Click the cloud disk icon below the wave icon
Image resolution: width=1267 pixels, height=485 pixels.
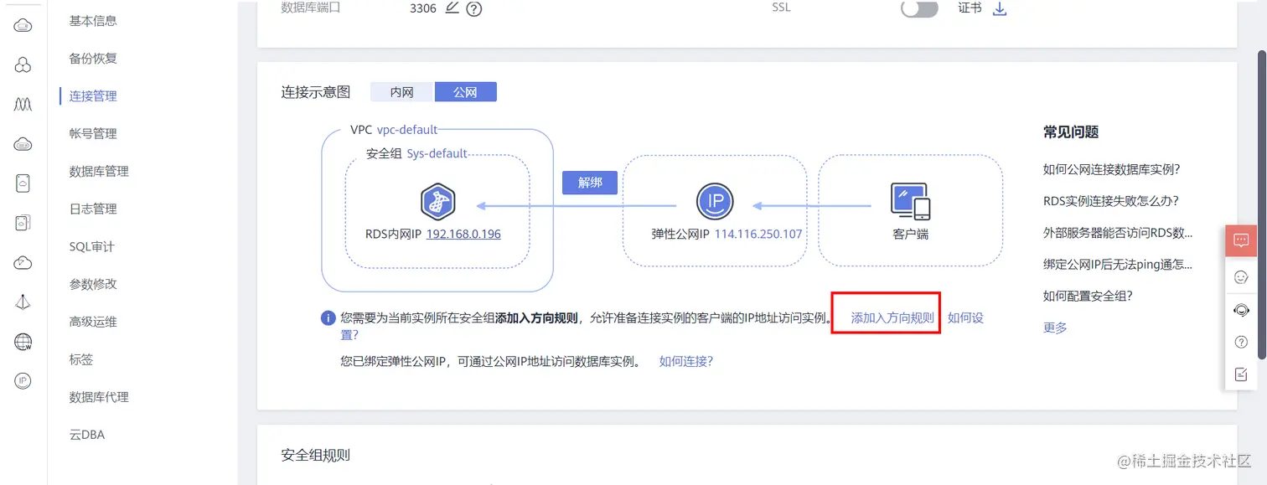[x=23, y=145]
